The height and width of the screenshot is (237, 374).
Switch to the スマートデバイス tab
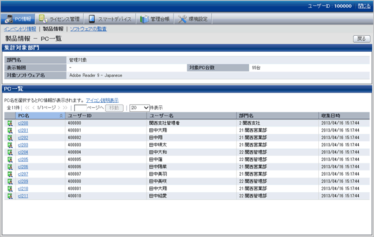[x=110, y=19]
